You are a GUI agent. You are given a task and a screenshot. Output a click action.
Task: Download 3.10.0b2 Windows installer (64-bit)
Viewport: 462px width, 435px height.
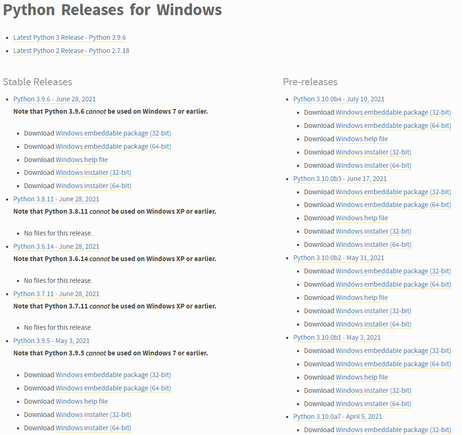(373, 324)
